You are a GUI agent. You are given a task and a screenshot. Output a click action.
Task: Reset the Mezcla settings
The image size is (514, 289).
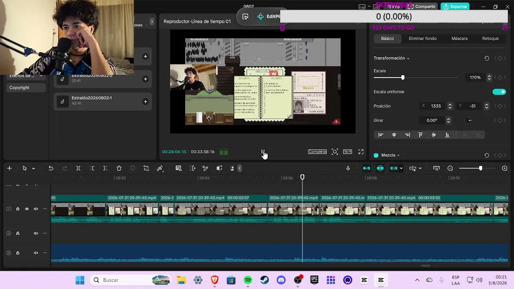[487, 155]
